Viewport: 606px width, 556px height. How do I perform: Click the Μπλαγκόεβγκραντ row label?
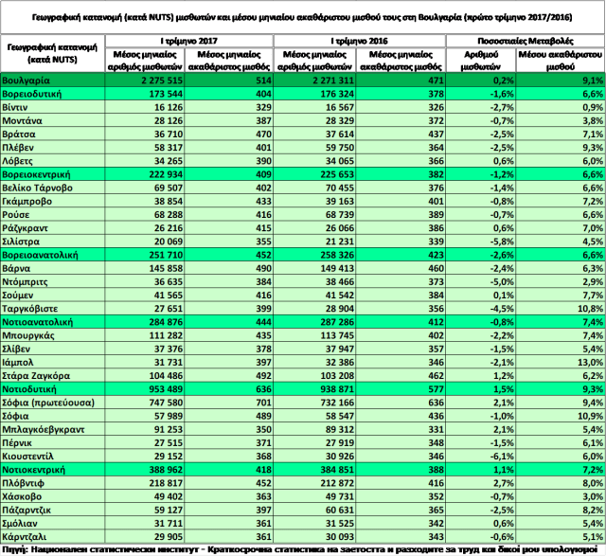45,428
